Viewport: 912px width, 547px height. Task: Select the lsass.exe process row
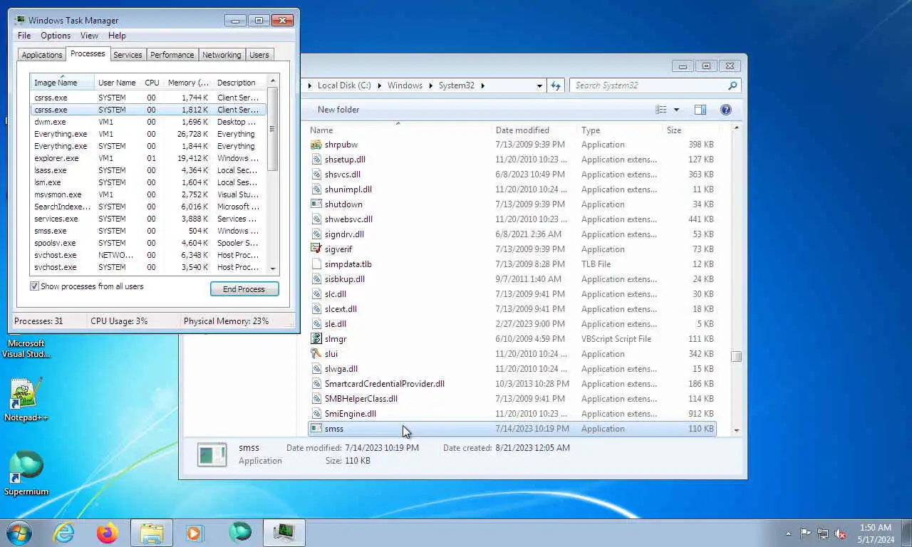[x=148, y=170]
